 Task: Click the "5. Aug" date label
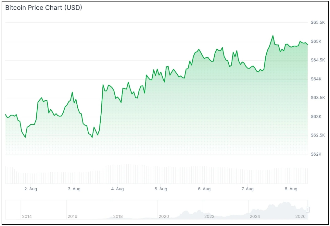tap(161, 189)
